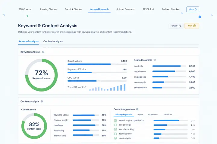Click the 'search engine optimization' suggestion text
Viewport: 217px width, 144px height.
tap(132, 120)
